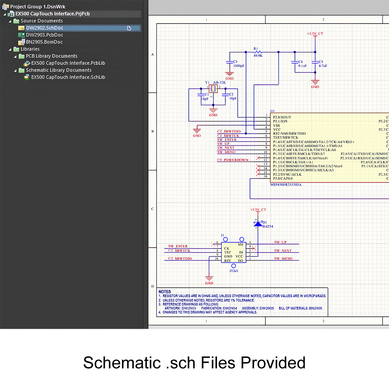The width and height of the screenshot is (389, 392).
Task: Click the CT_POWERDOWN net label
Action: click(x=233, y=160)
